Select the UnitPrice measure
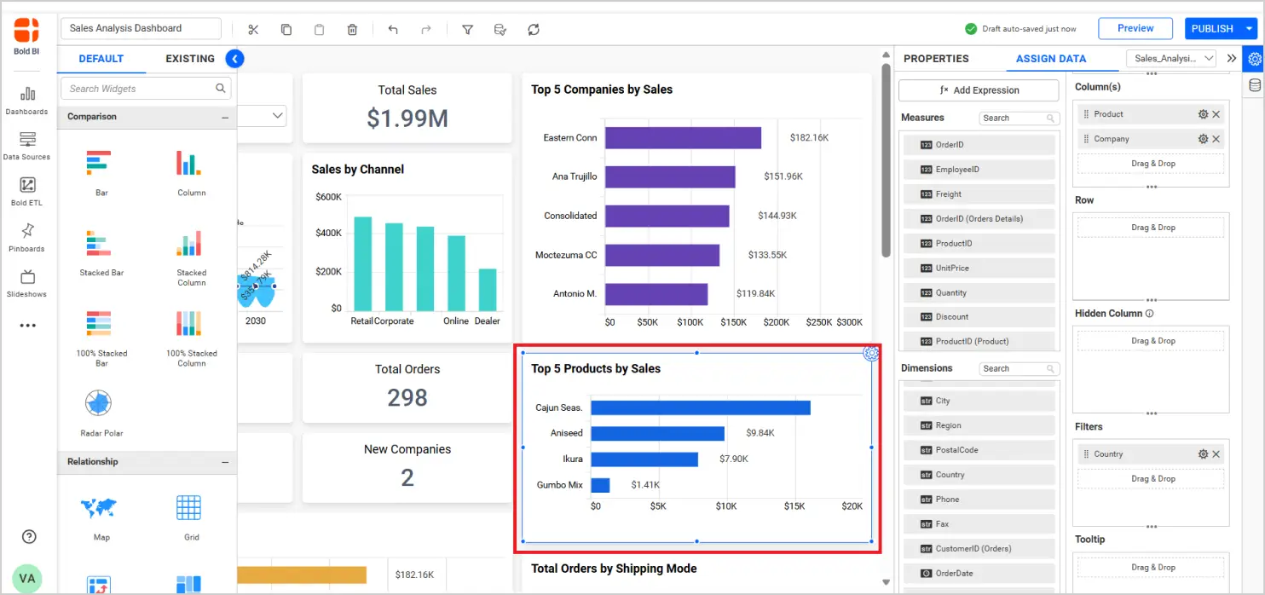The width and height of the screenshot is (1265, 595). coord(979,269)
